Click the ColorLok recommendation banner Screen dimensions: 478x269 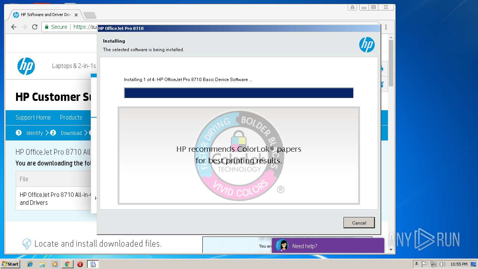click(x=239, y=156)
